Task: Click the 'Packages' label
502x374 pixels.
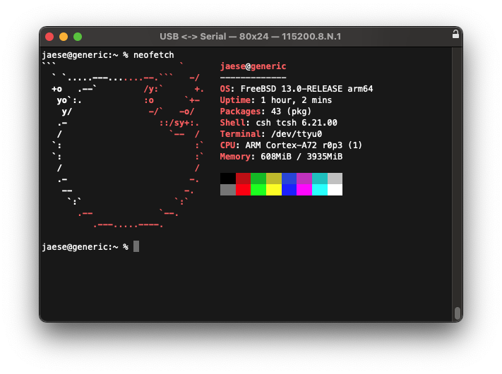Action: pos(241,111)
